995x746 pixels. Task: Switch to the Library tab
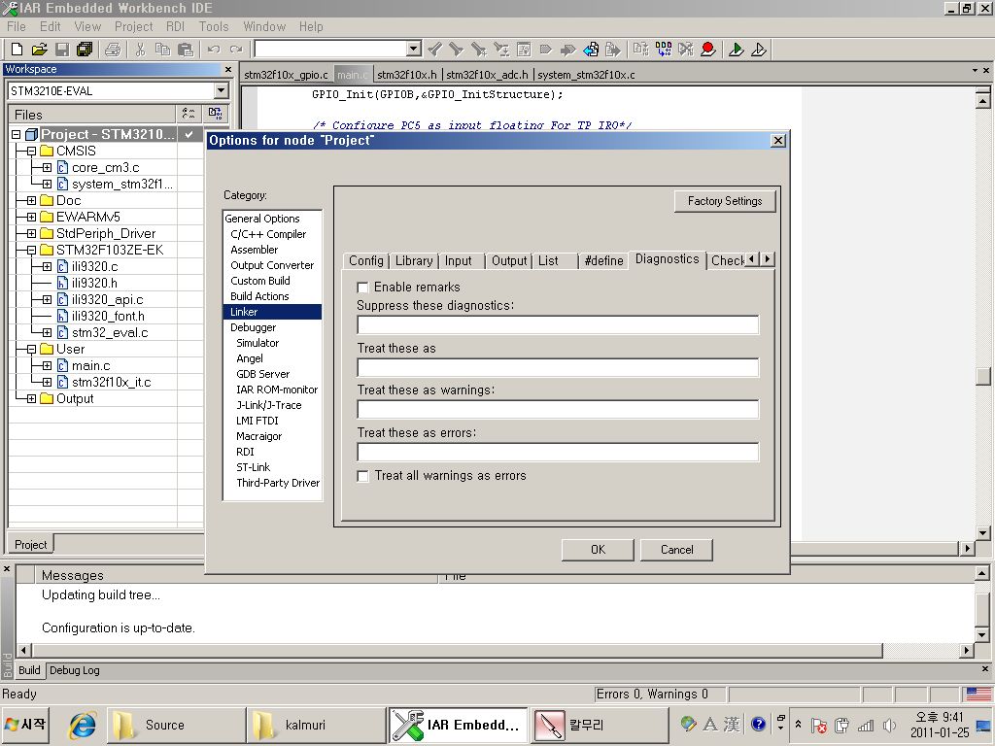click(x=414, y=260)
